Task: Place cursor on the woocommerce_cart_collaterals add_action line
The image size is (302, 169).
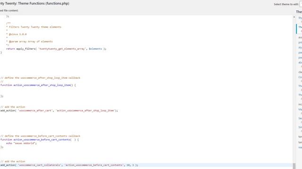Action: pyautogui.click(x=69, y=165)
